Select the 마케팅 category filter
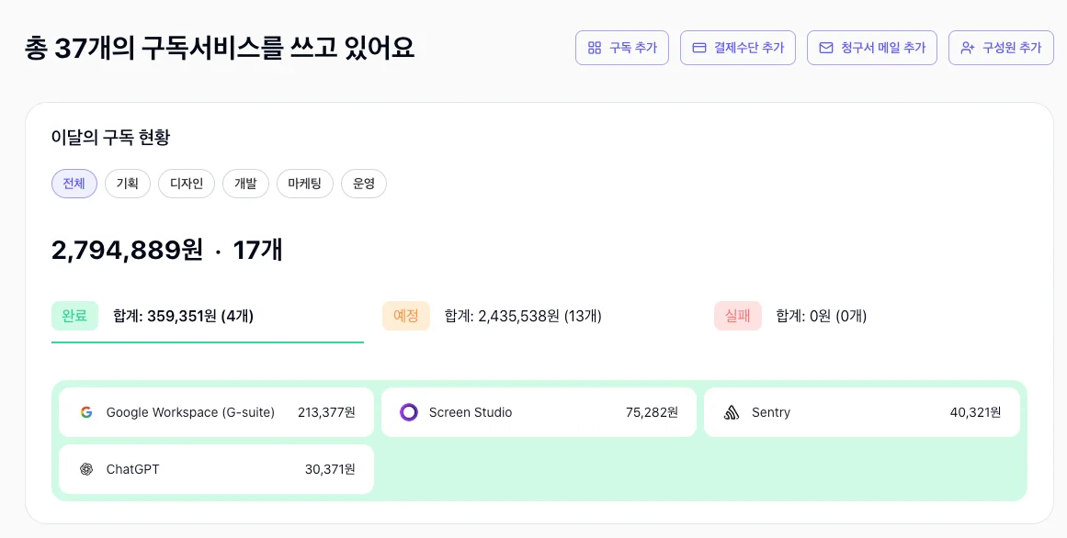Screen dimensions: 1067x538 click(x=304, y=184)
